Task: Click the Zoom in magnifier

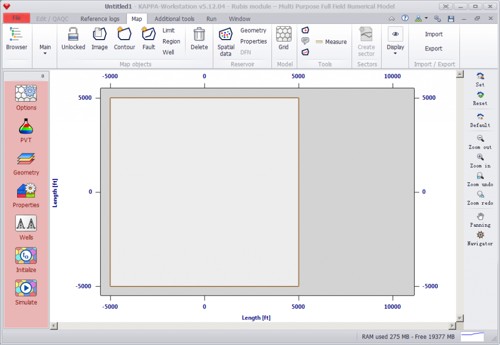Action: click(480, 157)
